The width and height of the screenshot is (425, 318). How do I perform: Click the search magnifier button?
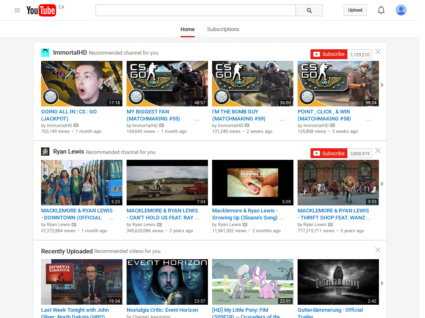point(309,10)
